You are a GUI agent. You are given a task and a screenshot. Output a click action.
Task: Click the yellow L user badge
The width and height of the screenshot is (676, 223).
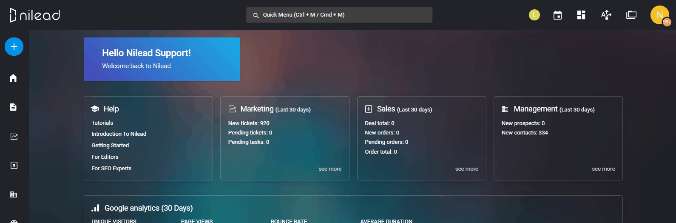click(534, 15)
